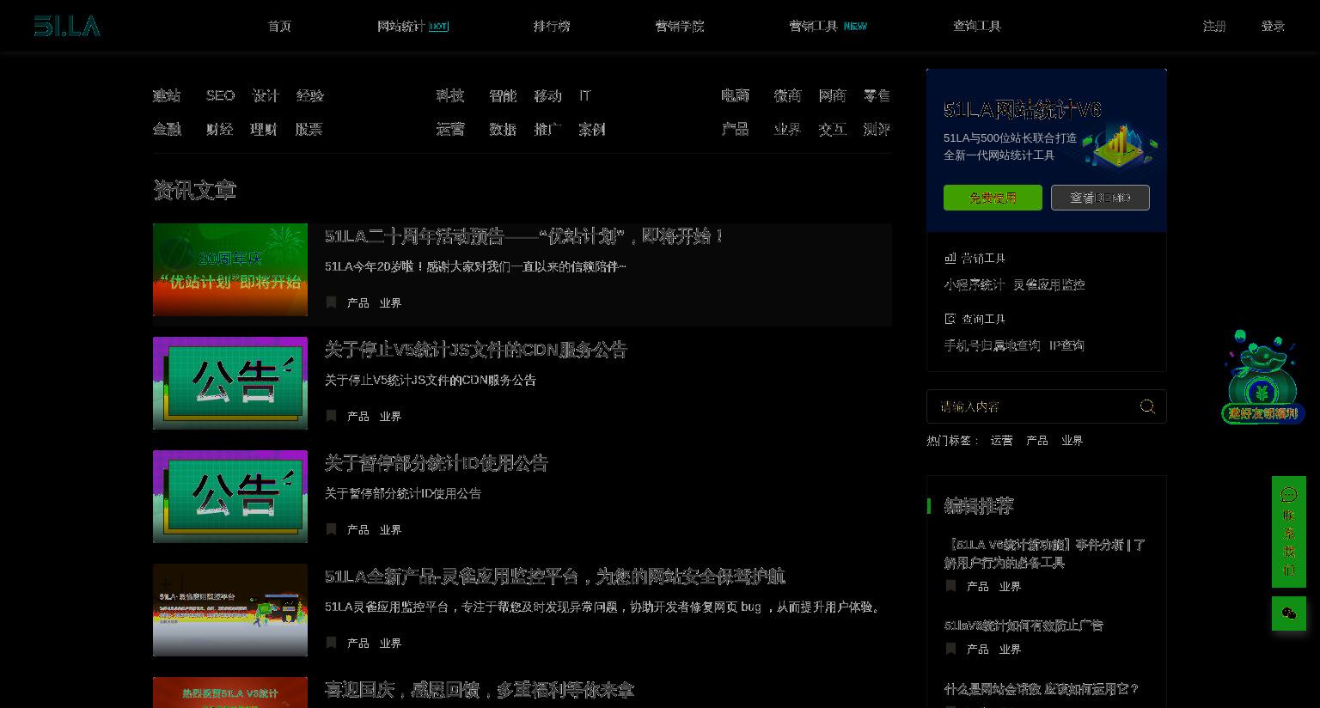Viewport: 1320px width, 708px height.
Task: Select the 零售 category
Action: click(x=877, y=95)
